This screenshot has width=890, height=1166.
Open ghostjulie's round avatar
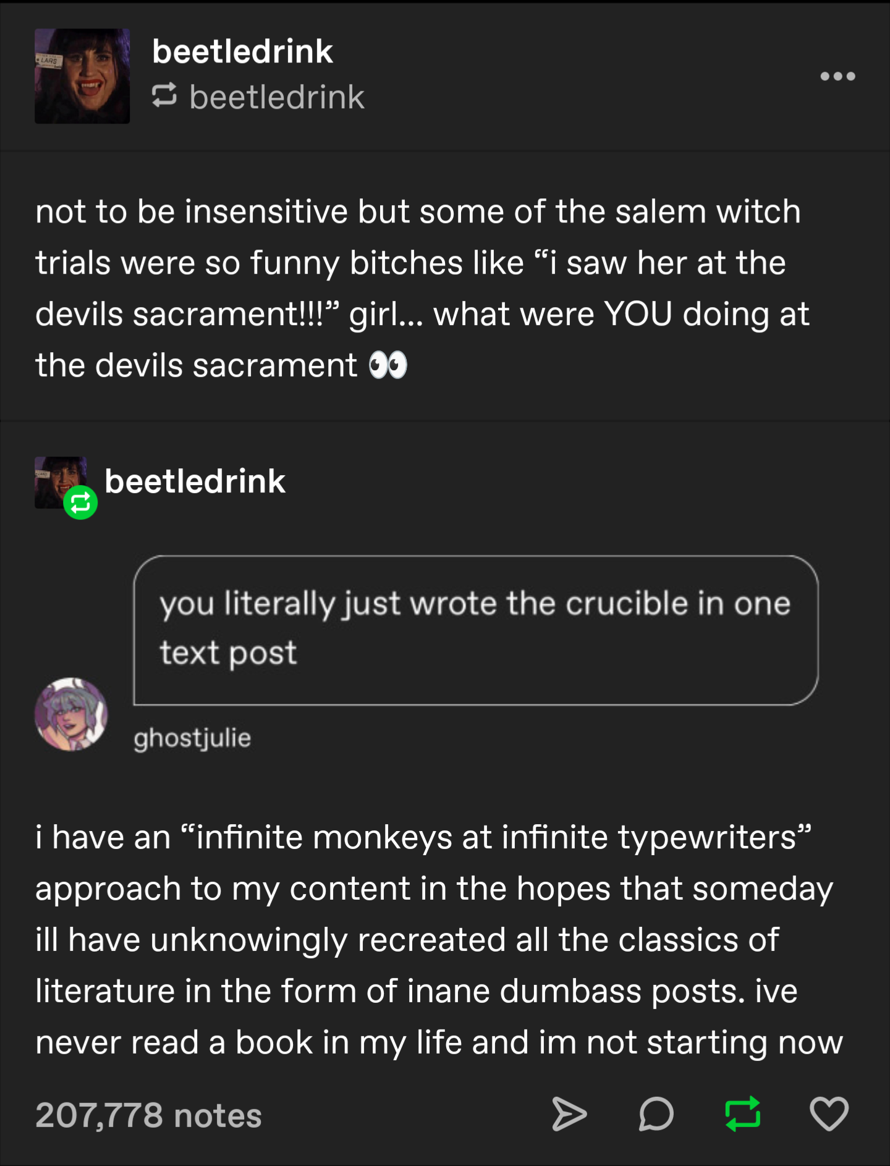coord(71,714)
